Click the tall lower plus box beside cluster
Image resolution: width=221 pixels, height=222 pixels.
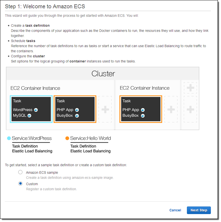(x=190, y=109)
